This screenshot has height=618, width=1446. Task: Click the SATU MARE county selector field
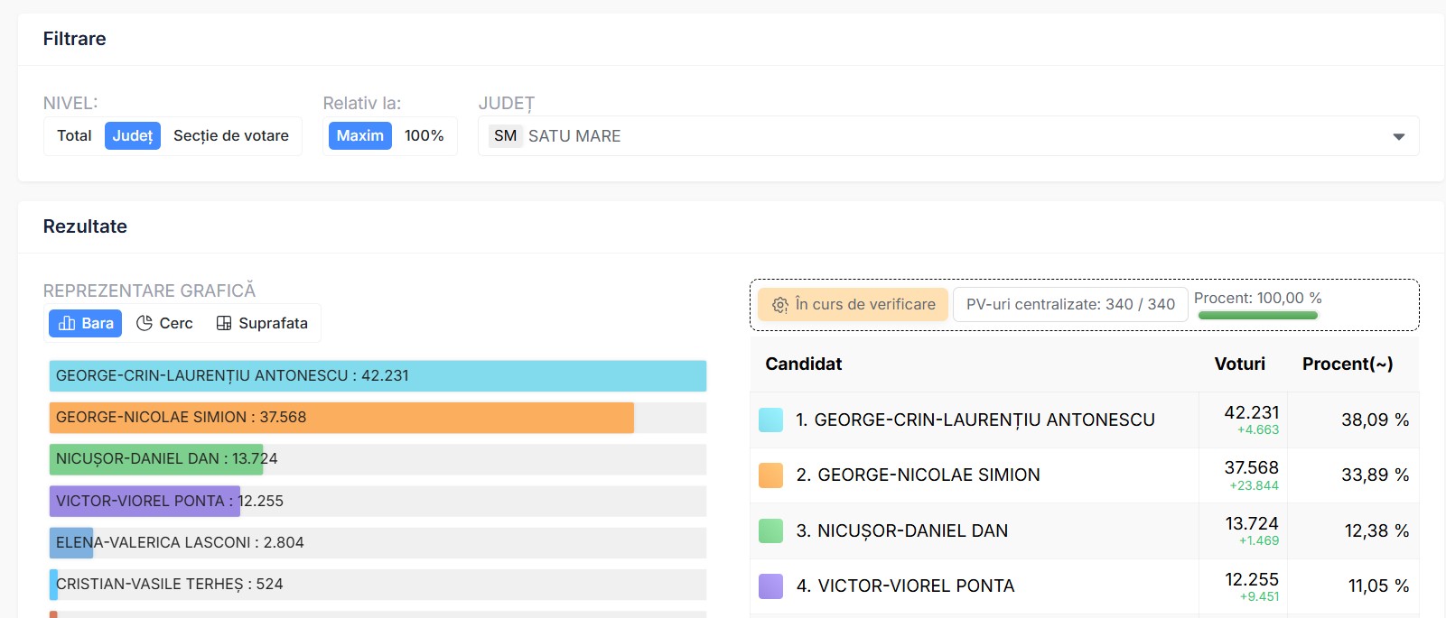(x=948, y=136)
